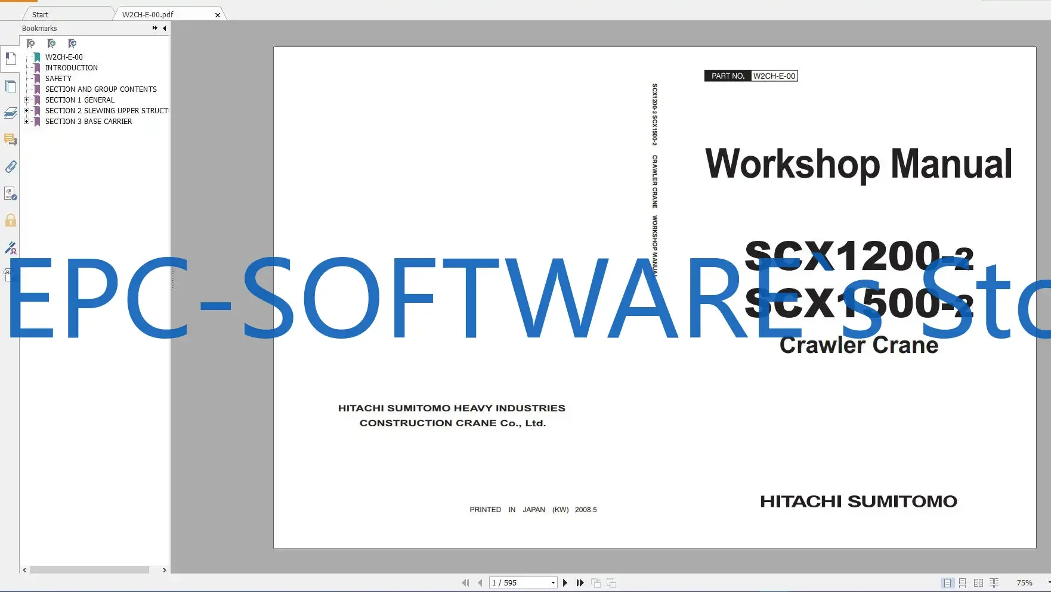Open the W2CH-E-00 bookmark

coord(64,57)
